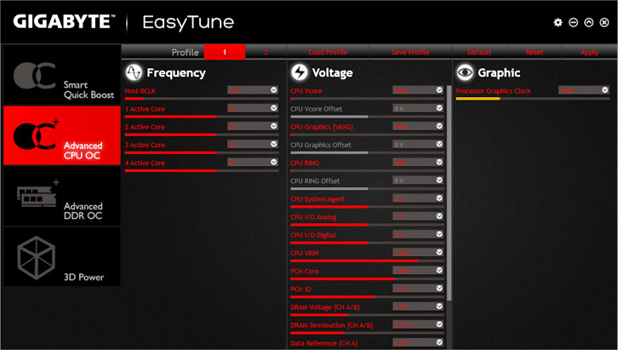Open the settings gear icon
This screenshot has width=618, height=350.
point(558,22)
